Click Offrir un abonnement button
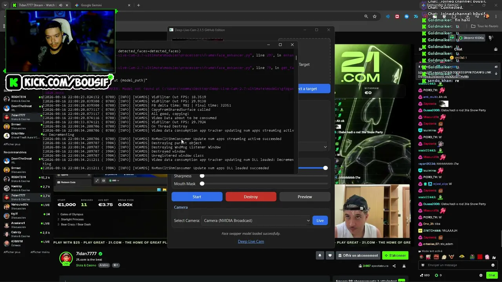502x282 pixels. [358, 255]
